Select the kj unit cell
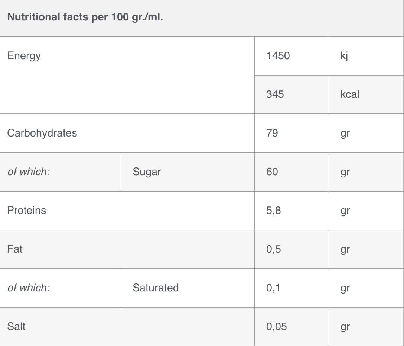 (366, 56)
